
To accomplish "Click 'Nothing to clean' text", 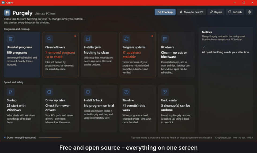I will tap(96, 53).
